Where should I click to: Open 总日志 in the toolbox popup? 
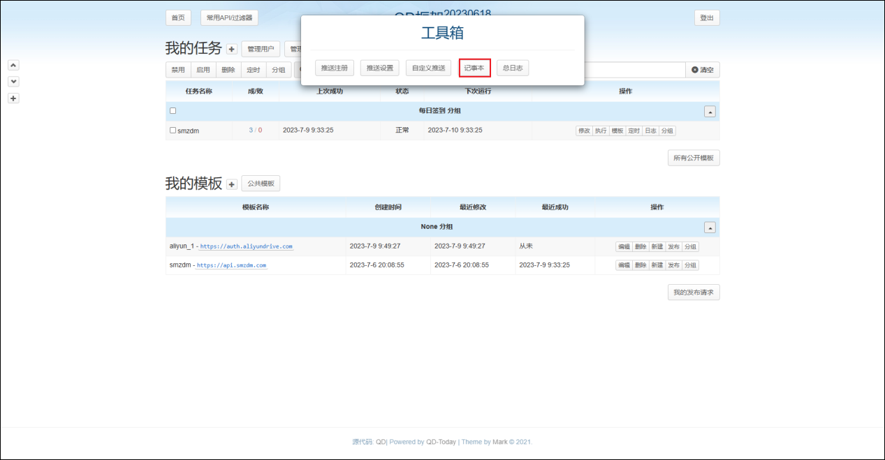click(512, 68)
